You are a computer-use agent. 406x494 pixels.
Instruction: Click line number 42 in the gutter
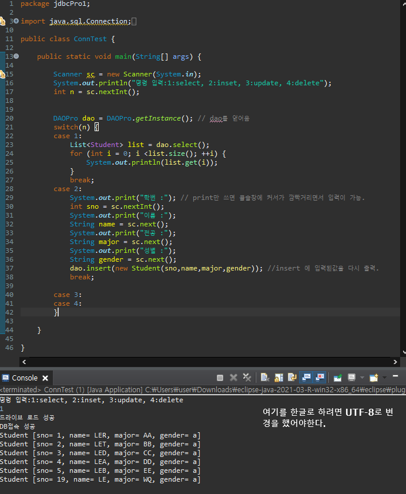pyautogui.click(x=9, y=312)
